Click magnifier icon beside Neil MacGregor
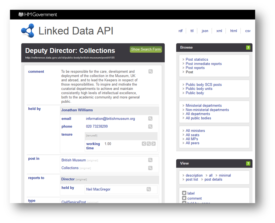275x223 pixels. [x=149, y=189]
